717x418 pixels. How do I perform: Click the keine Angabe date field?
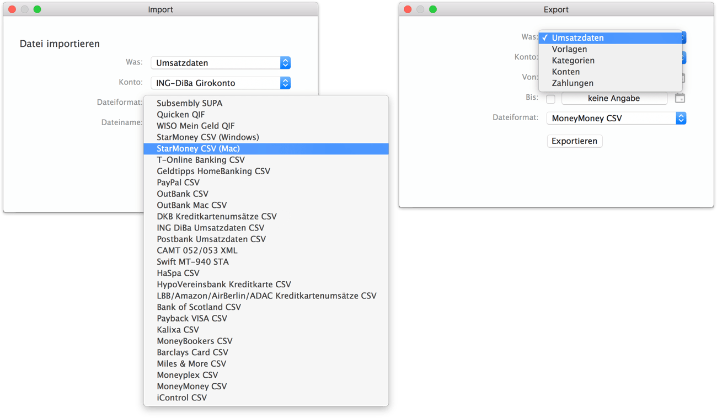pos(614,98)
